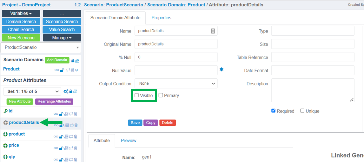Click the unlock icon in Product domain row
364x163 pixels.
62,70
